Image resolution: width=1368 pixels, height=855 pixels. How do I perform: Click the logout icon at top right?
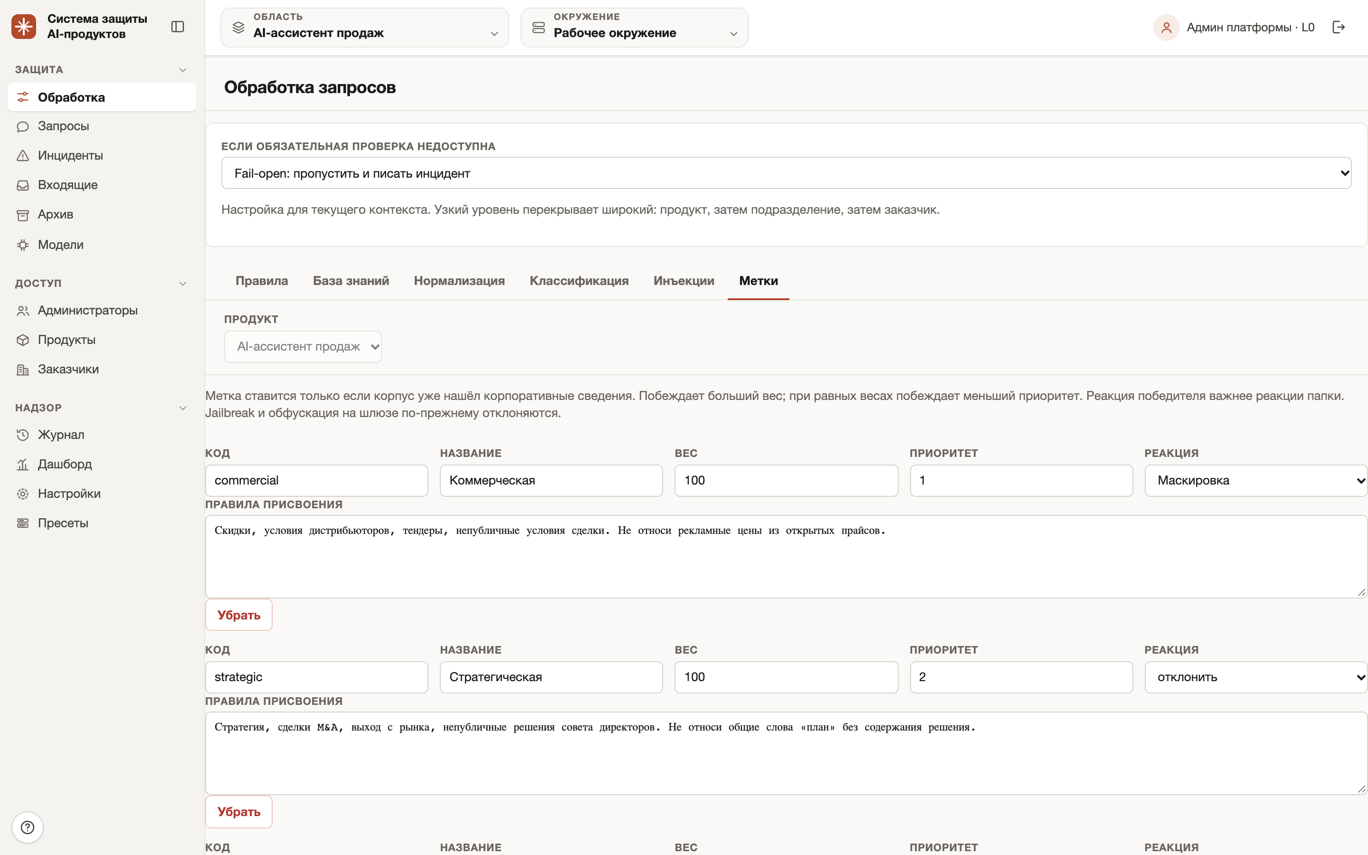[1339, 27]
